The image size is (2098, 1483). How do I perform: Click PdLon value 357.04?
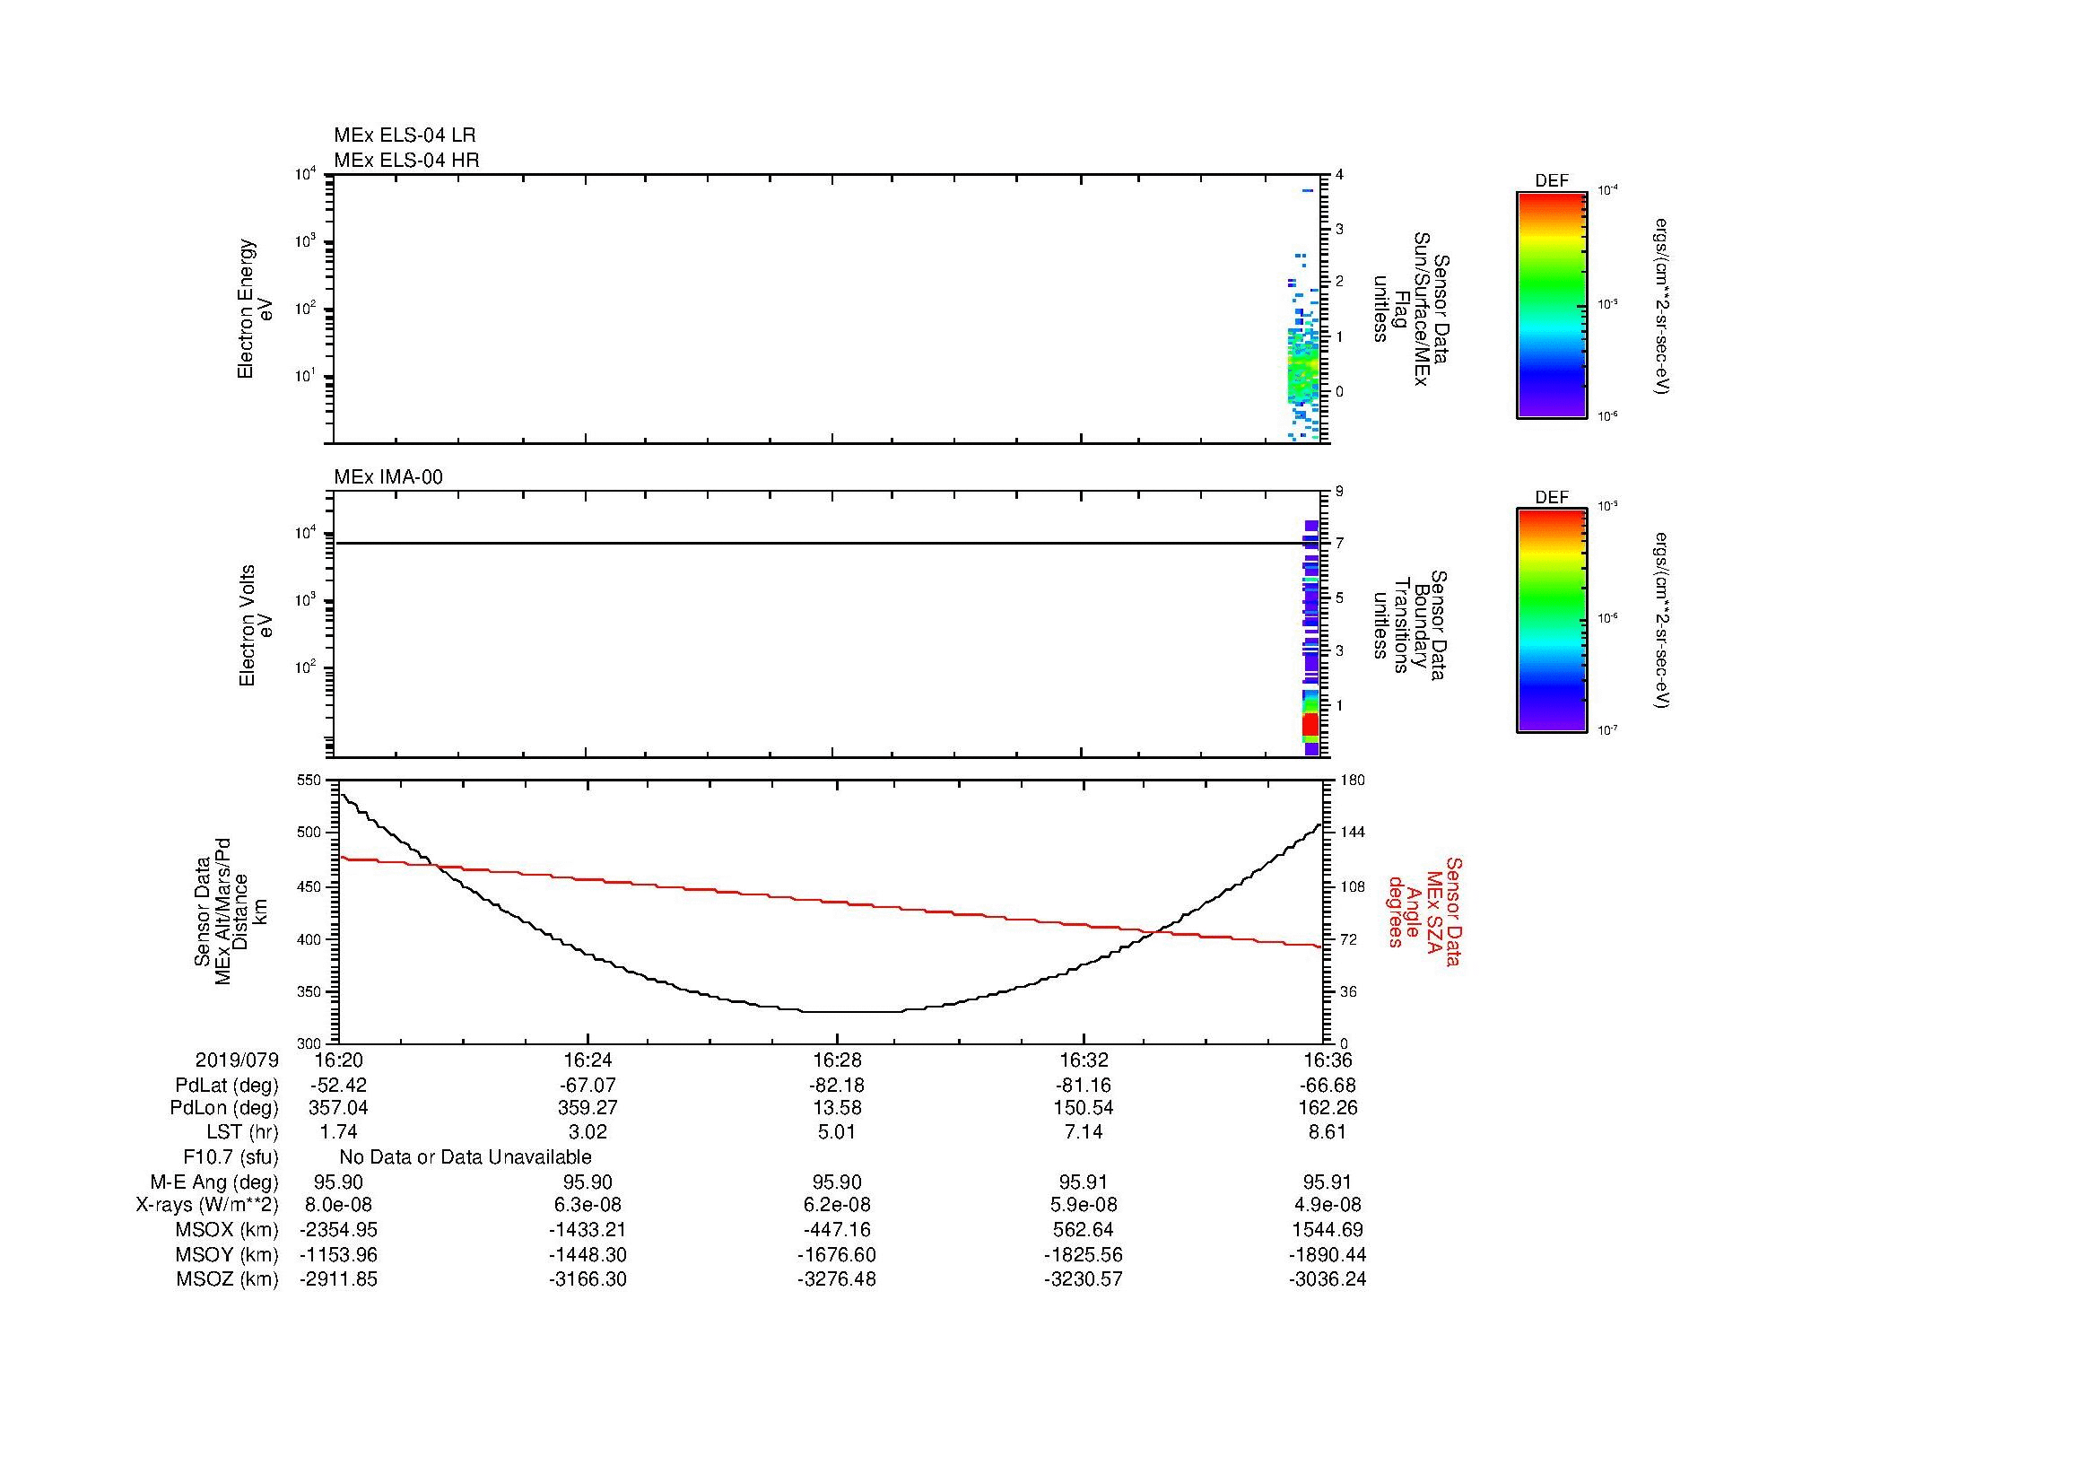(338, 1108)
